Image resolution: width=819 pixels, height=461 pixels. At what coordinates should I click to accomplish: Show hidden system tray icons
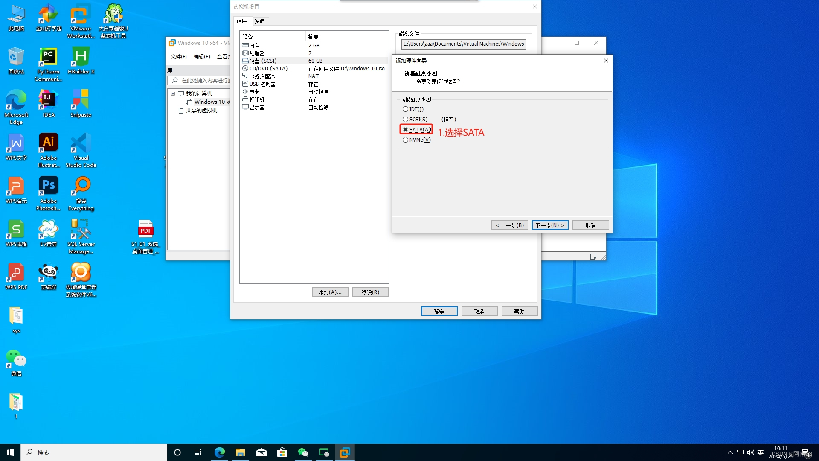730,452
